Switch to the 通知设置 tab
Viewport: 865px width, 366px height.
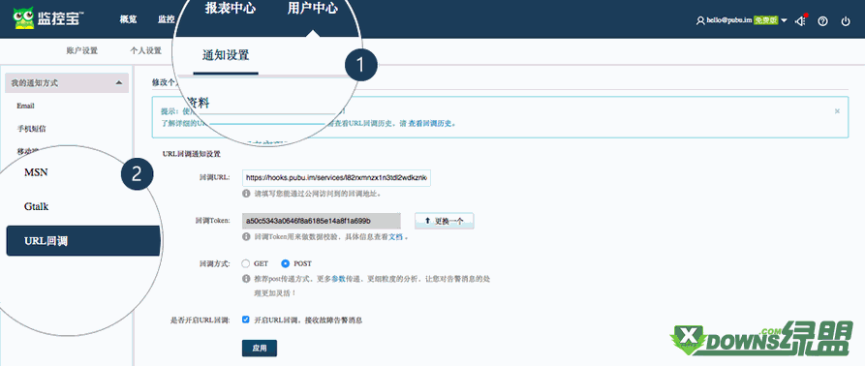226,55
